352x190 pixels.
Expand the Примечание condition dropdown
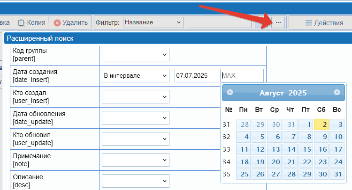(136, 160)
